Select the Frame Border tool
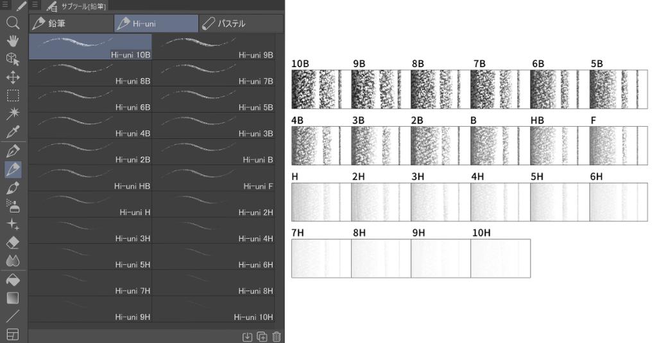This screenshot has width=657, height=343. [x=13, y=335]
